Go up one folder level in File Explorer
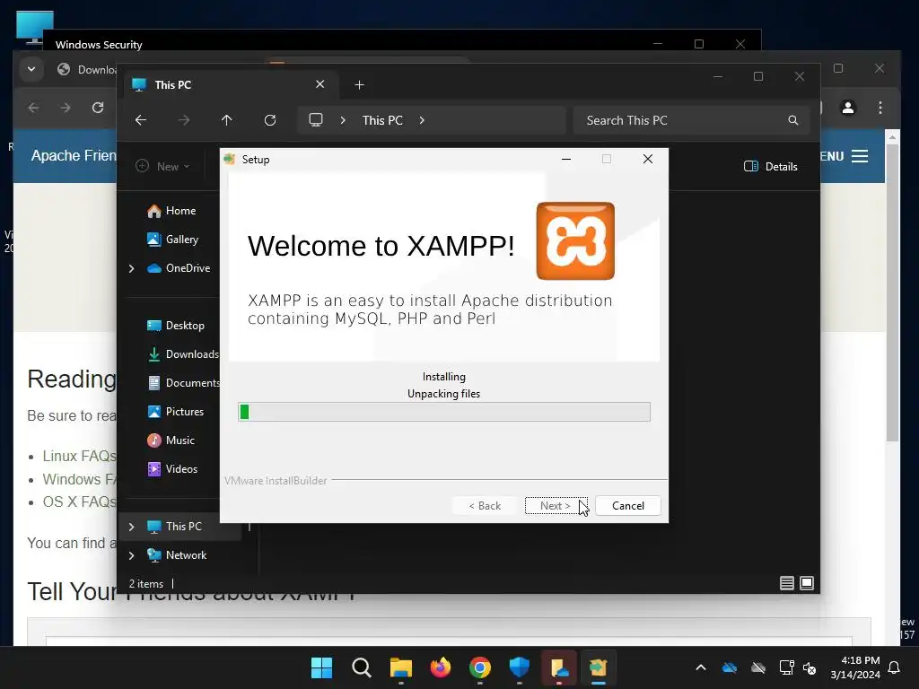This screenshot has width=919, height=689. (227, 120)
